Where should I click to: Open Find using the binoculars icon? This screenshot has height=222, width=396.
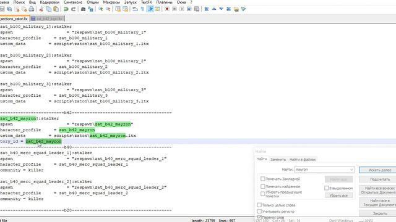[83, 9]
